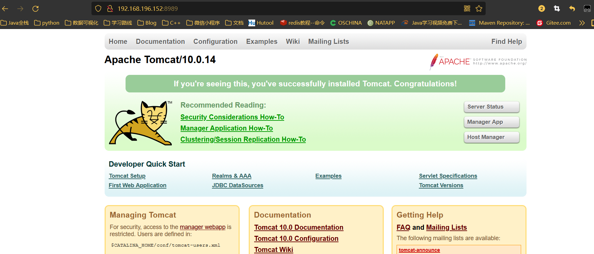Image resolution: width=594 pixels, height=254 pixels.
Task: Open the Java全栈 bookmark folder
Action: (x=15, y=23)
